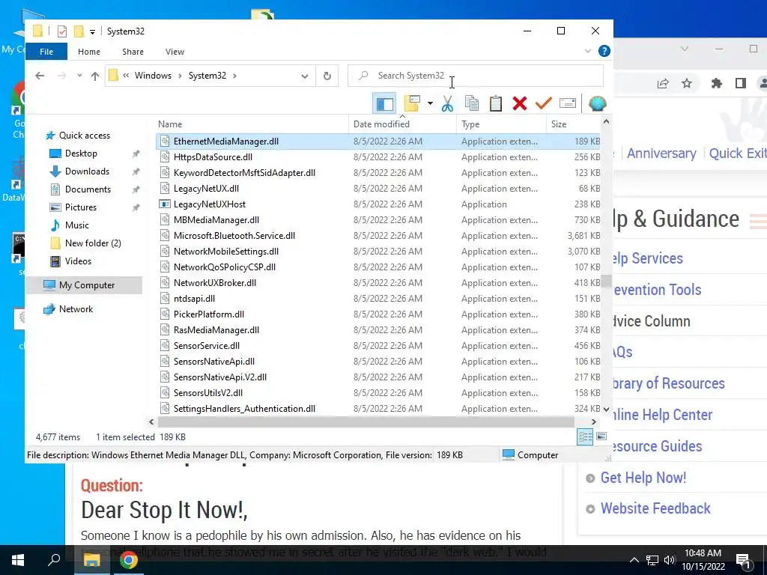Switch to the View ribbon tab
This screenshot has height=575, width=767.
point(175,52)
